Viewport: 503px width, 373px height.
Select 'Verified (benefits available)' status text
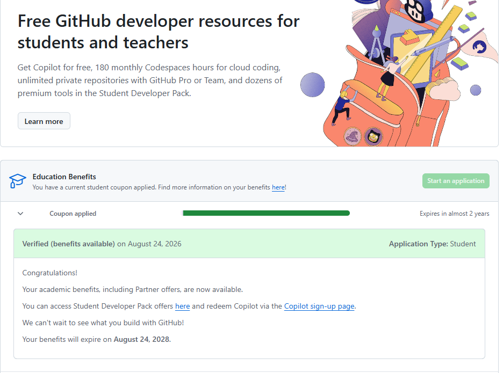(69, 244)
